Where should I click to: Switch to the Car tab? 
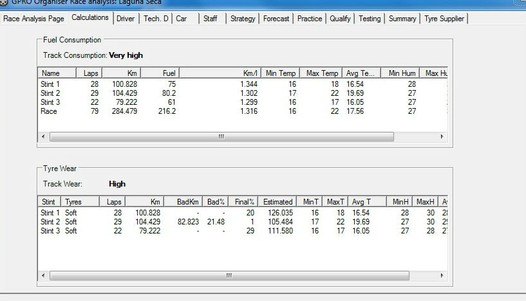coord(182,19)
